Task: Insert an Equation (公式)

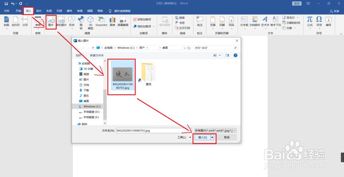Action: (x=310, y=23)
